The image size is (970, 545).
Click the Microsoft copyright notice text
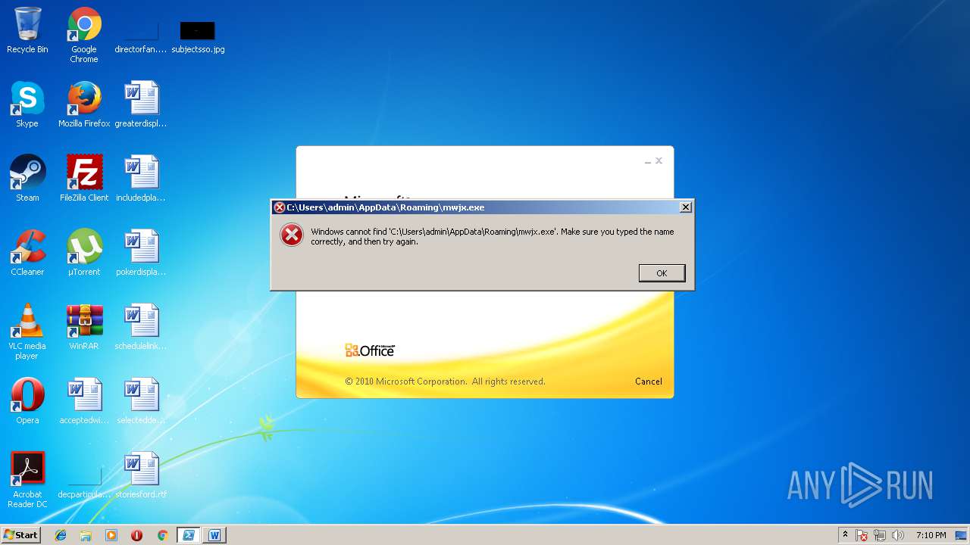(x=445, y=381)
